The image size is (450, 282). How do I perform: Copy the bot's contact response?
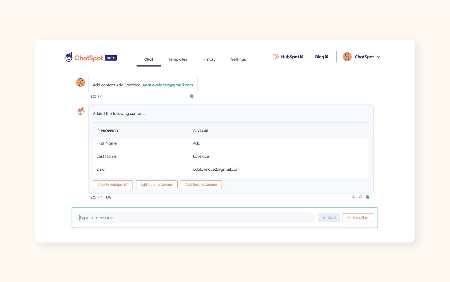coord(368,197)
